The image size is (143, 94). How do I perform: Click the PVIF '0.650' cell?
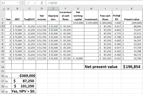coord(117,41)
